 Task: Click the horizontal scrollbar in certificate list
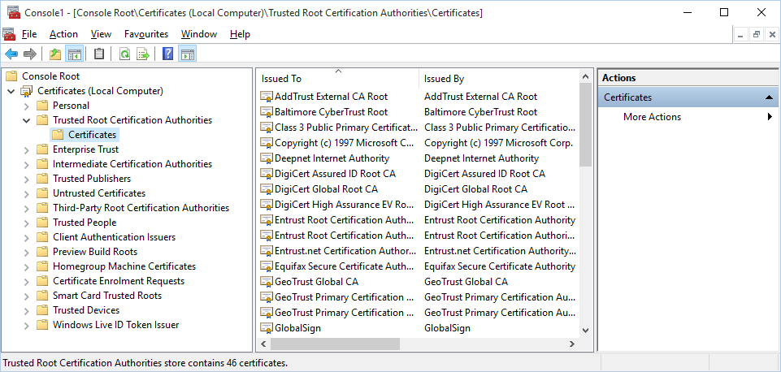(333, 344)
